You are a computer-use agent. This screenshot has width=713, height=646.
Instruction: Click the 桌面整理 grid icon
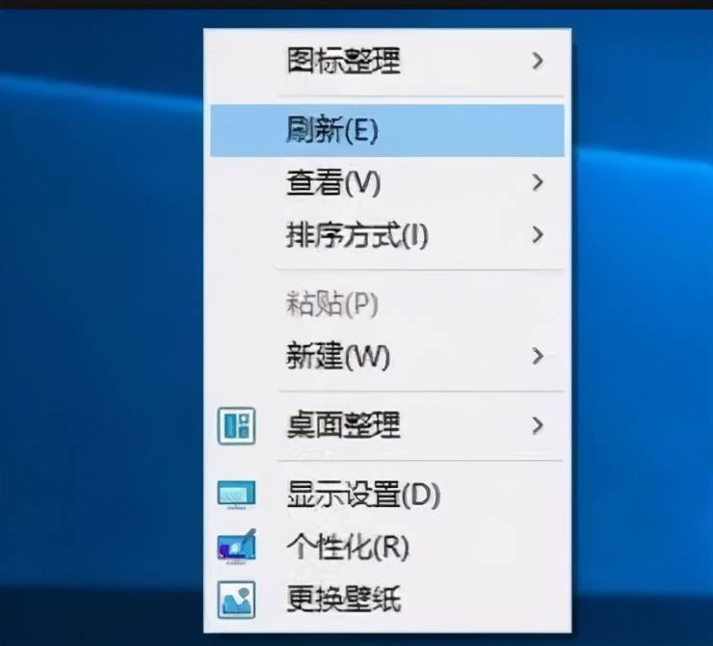(x=236, y=426)
